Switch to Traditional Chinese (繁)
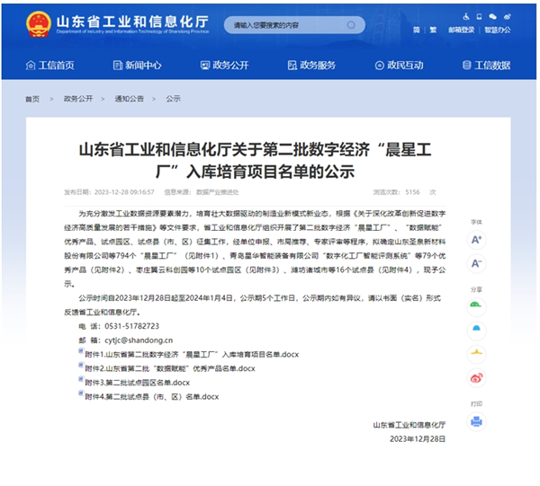Viewport: 540px width, 486px height. [x=434, y=30]
